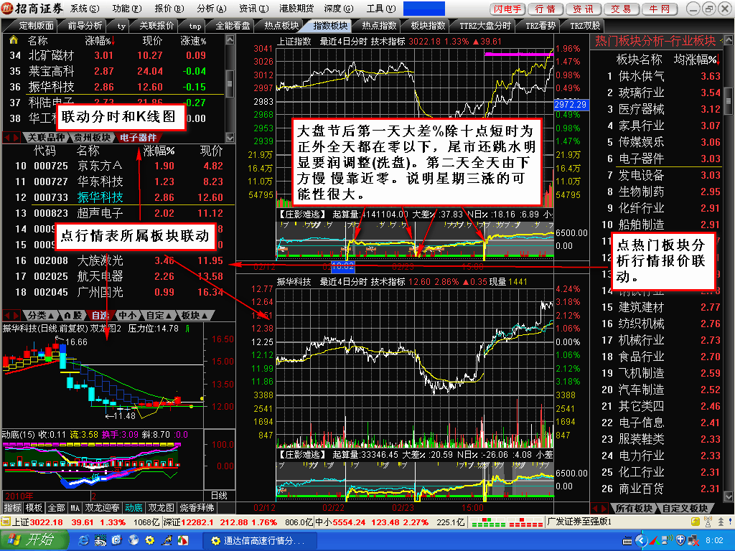Click the 招商证券 logo icon
This screenshot has width=735, height=551.
[8, 8]
